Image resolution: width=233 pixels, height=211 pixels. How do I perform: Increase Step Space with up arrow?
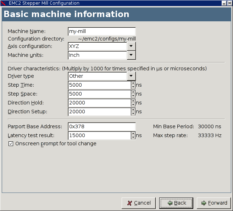coord(133,92)
